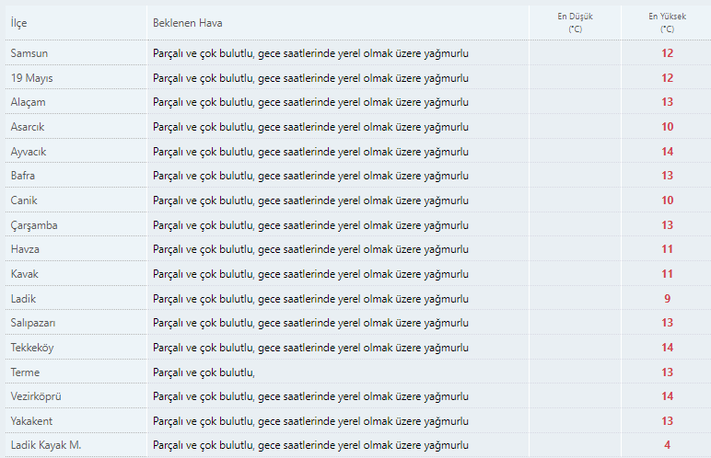This screenshot has width=711, height=458.
Task: Click Samsun's highest temperature 12
Action: click(x=667, y=53)
